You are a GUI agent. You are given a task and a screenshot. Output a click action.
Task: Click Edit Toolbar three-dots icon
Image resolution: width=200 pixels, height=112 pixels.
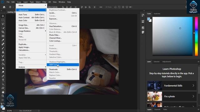tap(3, 100)
